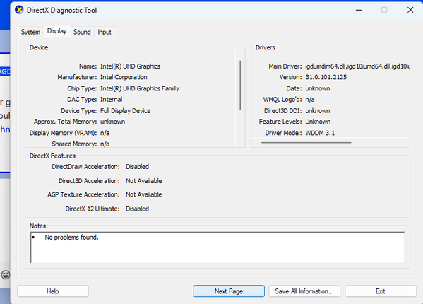Viewport: 423px width, 304px height.
Task: Click the disabled maximize window icon
Action: tap(384, 11)
